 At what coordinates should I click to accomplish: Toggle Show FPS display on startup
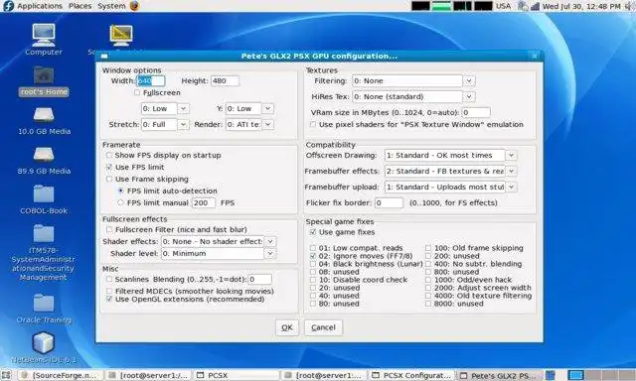[109, 155]
